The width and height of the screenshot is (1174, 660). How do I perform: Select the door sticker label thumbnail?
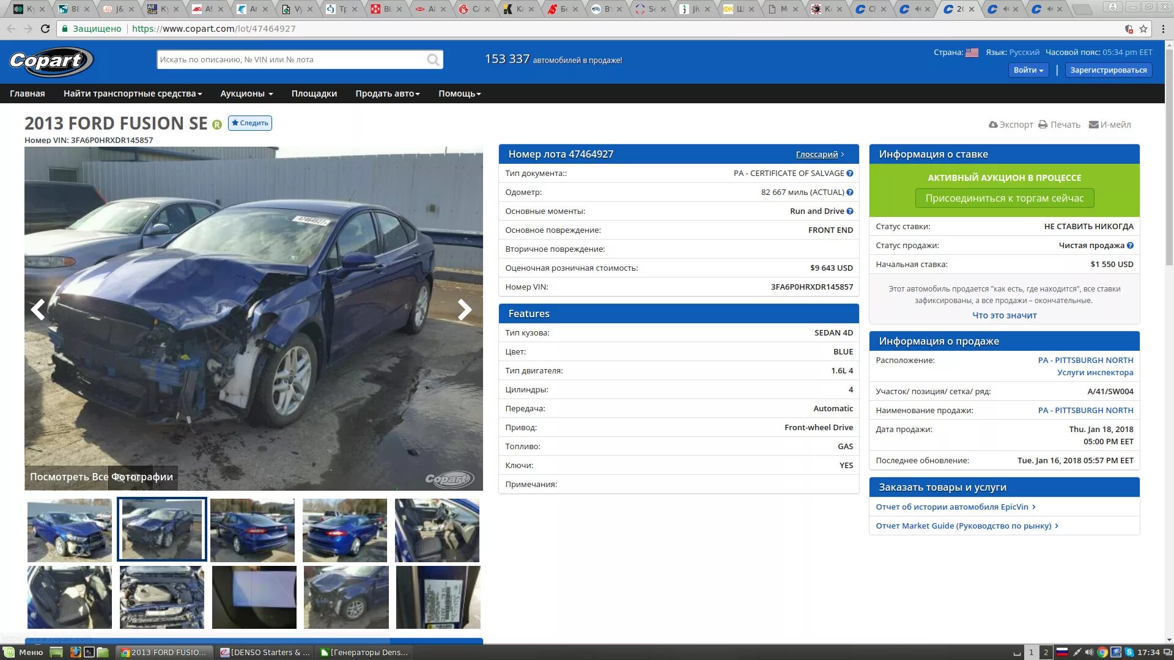pos(438,598)
